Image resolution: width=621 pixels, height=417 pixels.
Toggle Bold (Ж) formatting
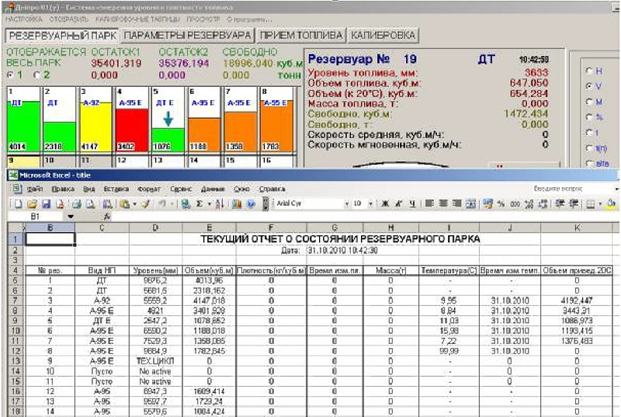pyautogui.click(x=384, y=203)
